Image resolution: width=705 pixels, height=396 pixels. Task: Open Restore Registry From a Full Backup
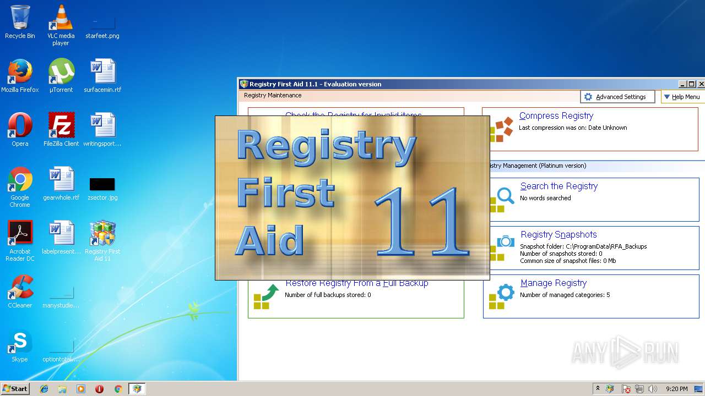pos(356,283)
